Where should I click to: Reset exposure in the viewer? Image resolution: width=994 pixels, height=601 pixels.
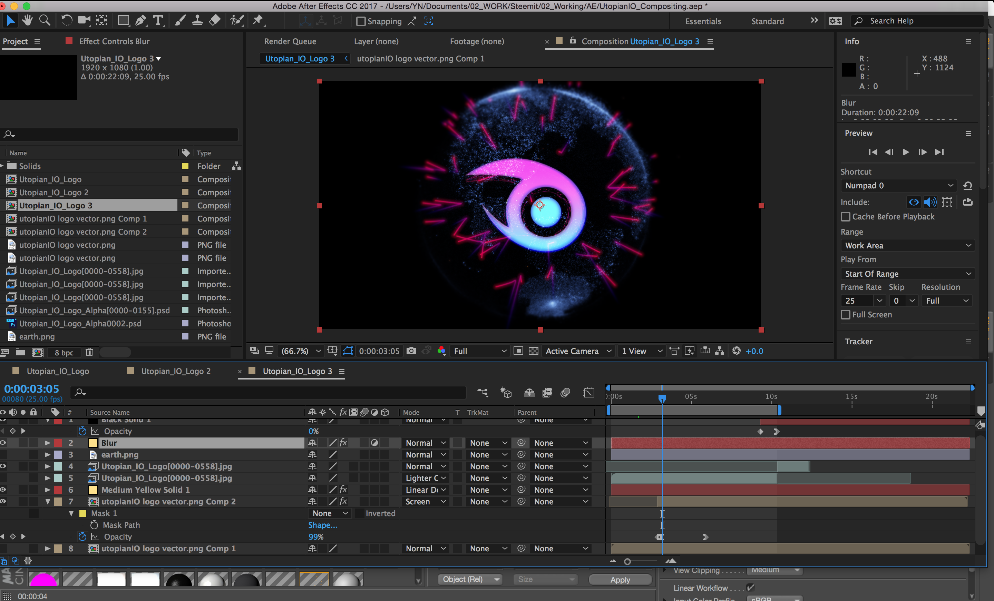736,351
